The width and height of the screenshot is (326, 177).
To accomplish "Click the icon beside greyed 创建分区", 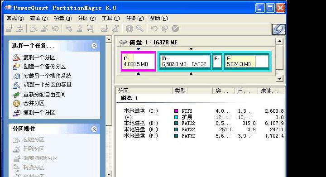I will click(16, 139).
